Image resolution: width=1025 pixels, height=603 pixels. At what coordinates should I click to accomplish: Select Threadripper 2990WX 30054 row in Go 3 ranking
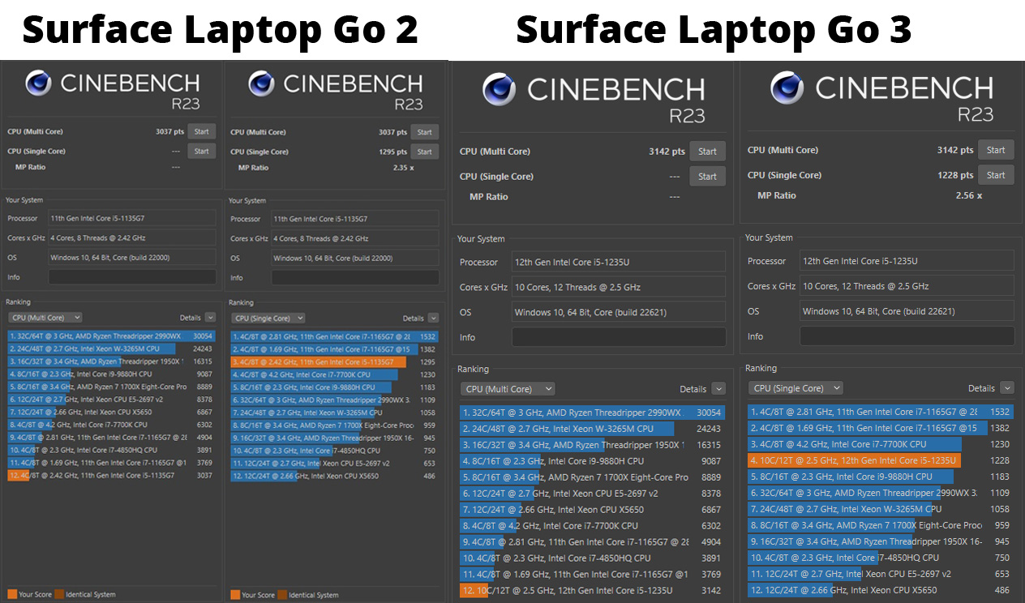click(593, 413)
